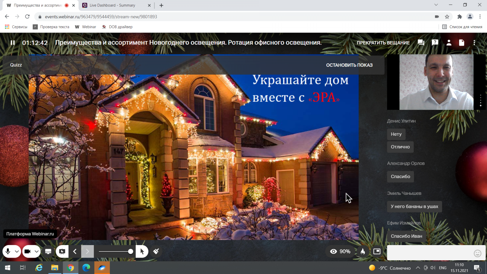The width and height of the screenshot is (487, 274).
Task: Go to the next slide
Action: 87,251
